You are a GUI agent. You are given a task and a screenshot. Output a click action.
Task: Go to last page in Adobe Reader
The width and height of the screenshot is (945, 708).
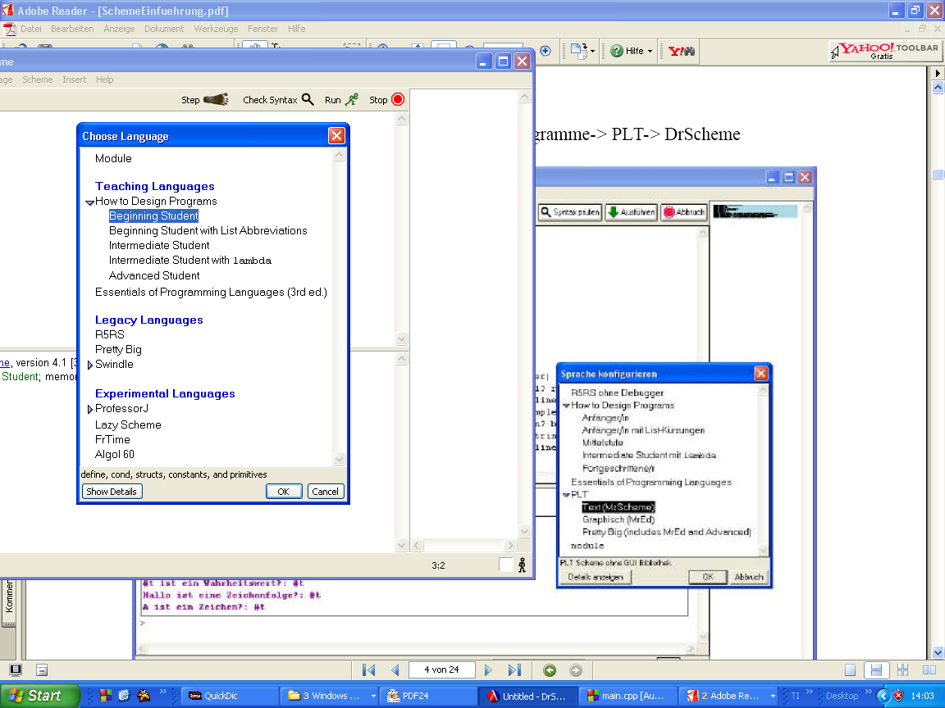(514, 670)
